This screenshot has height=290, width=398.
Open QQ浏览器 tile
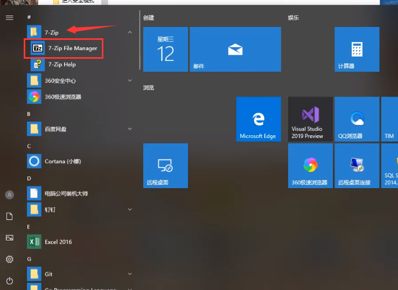pyautogui.click(x=357, y=119)
